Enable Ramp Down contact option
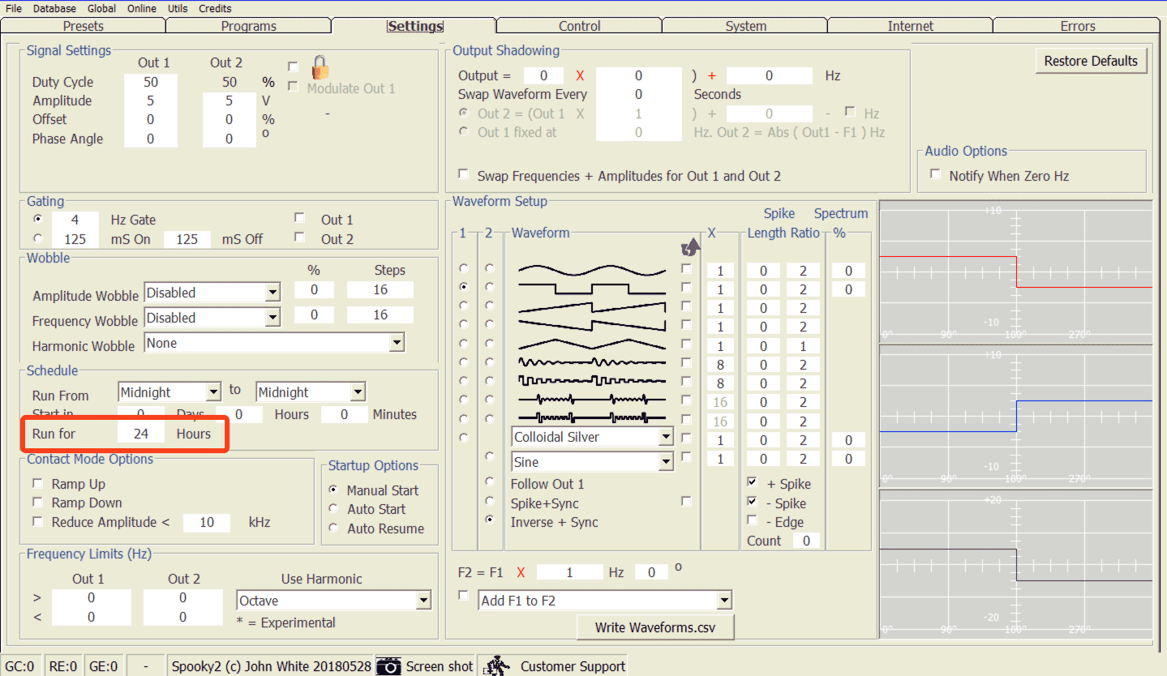Image resolution: width=1167 pixels, height=676 pixels. (x=37, y=503)
